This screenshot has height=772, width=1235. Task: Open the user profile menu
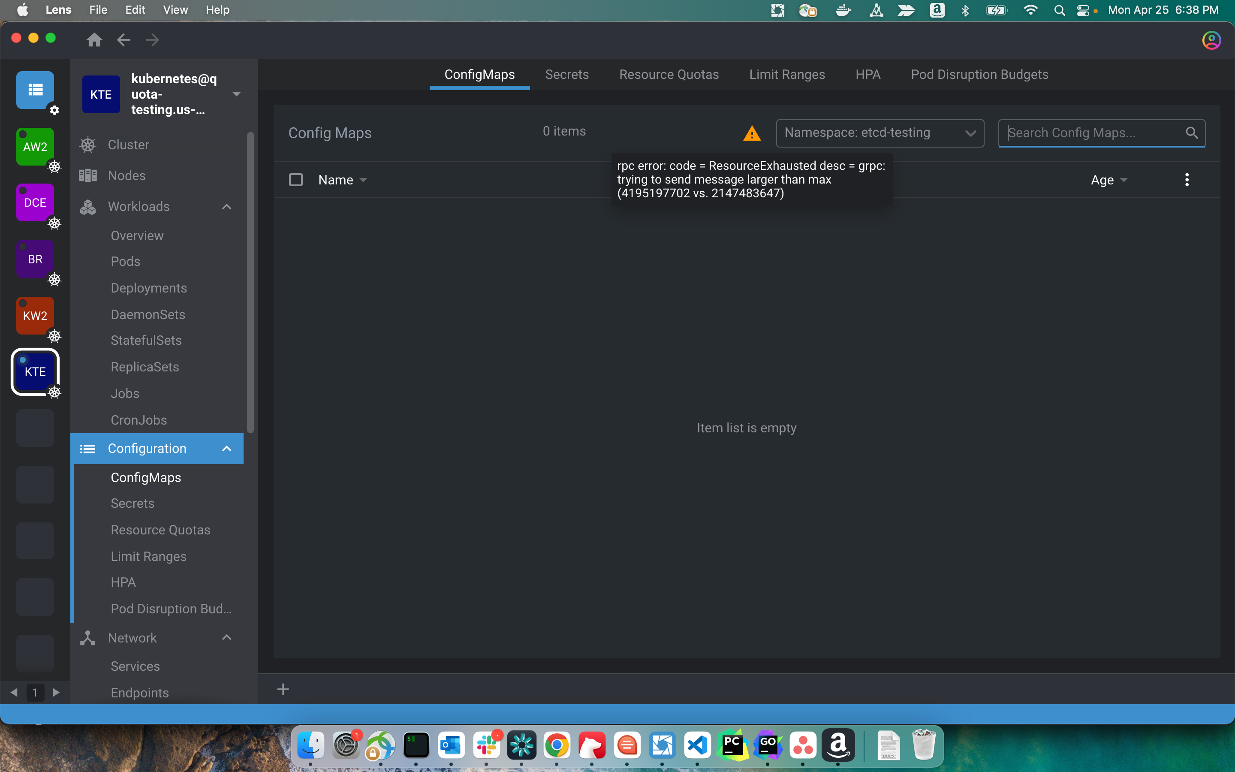[x=1211, y=40]
